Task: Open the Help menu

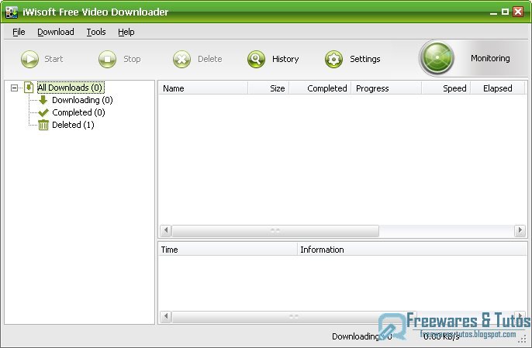Action: pos(126,32)
